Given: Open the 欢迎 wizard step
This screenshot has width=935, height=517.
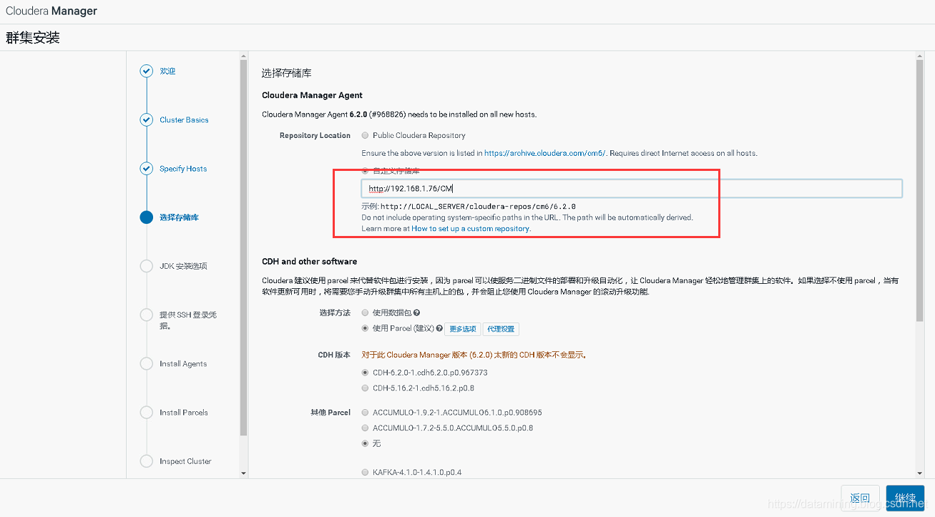Looking at the screenshot, I should [167, 72].
